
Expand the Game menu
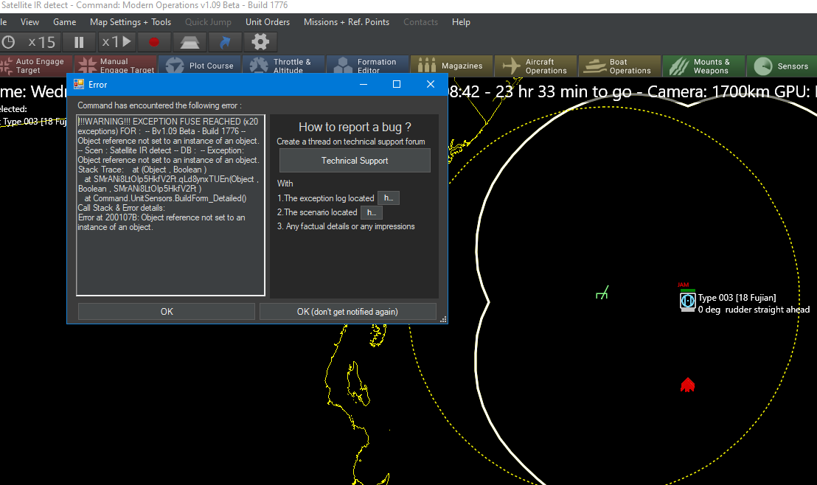pyautogui.click(x=64, y=22)
